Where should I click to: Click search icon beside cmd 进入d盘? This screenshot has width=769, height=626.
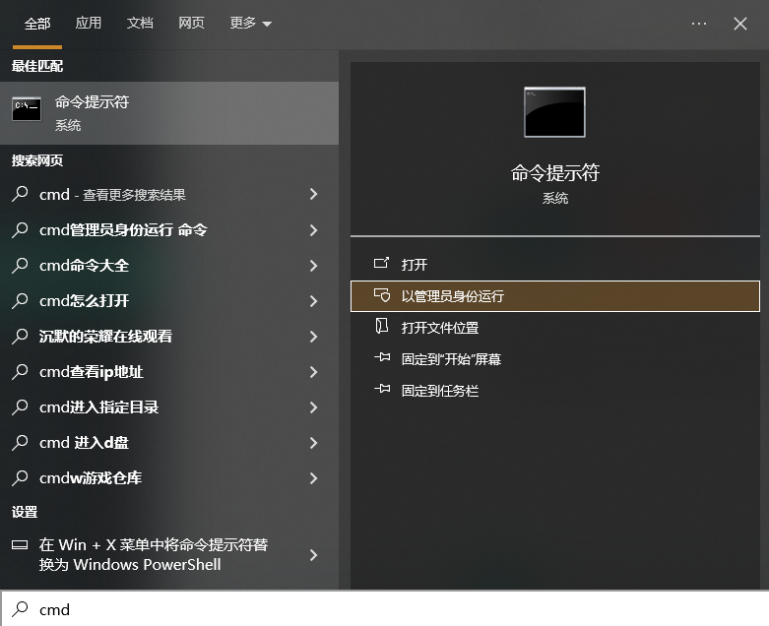point(20,442)
